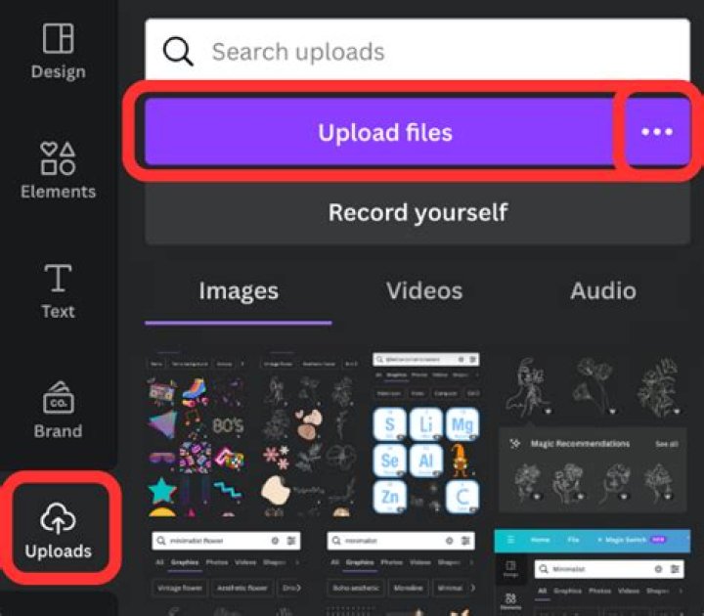Viewport: 704px width, 616px height.
Task: Click the magnifier icon in search uploads
Action: click(178, 52)
